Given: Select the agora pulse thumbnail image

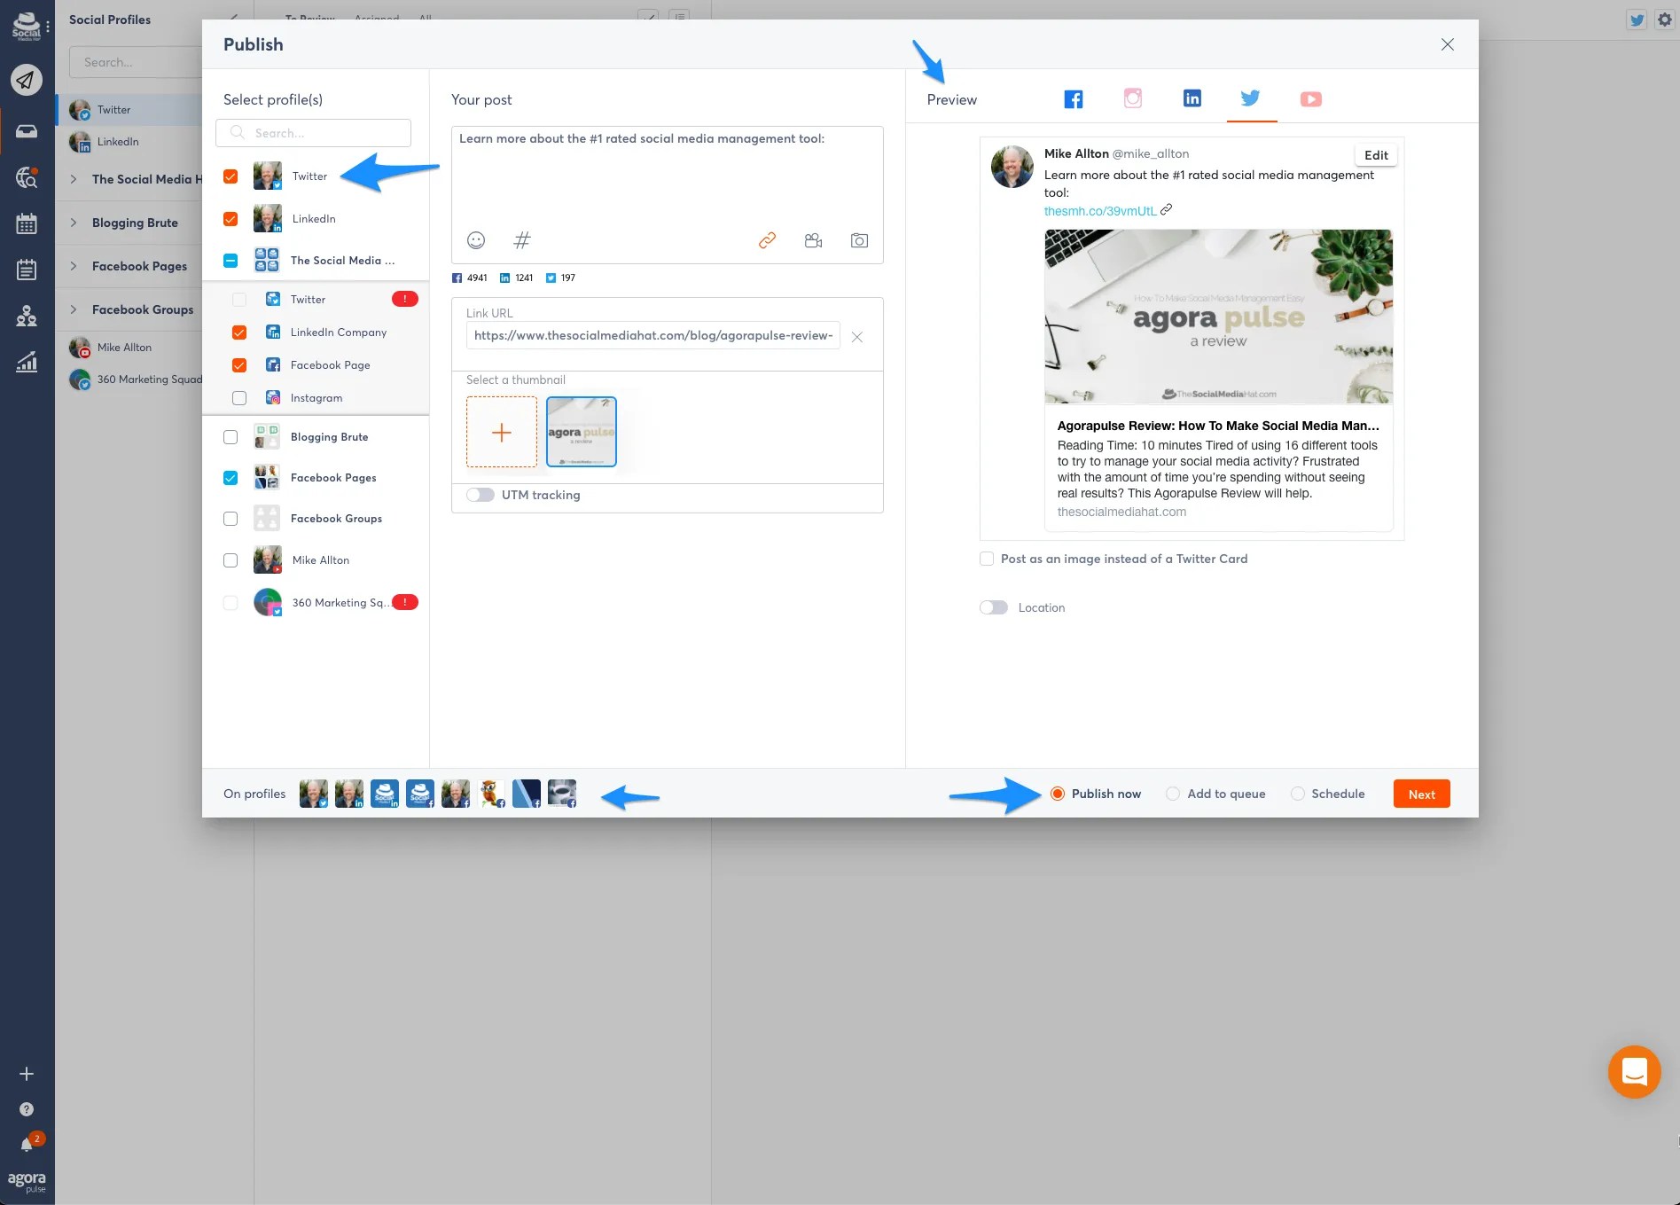Looking at the screenshot, I should (x=582, y=432).
